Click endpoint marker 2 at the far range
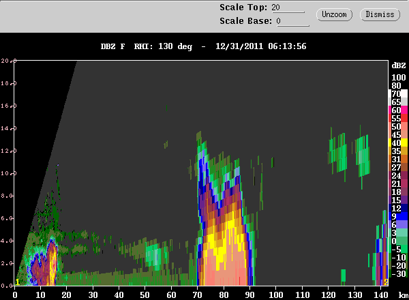The width and height of the screenshot is (409, 300). tap(386, 282)
